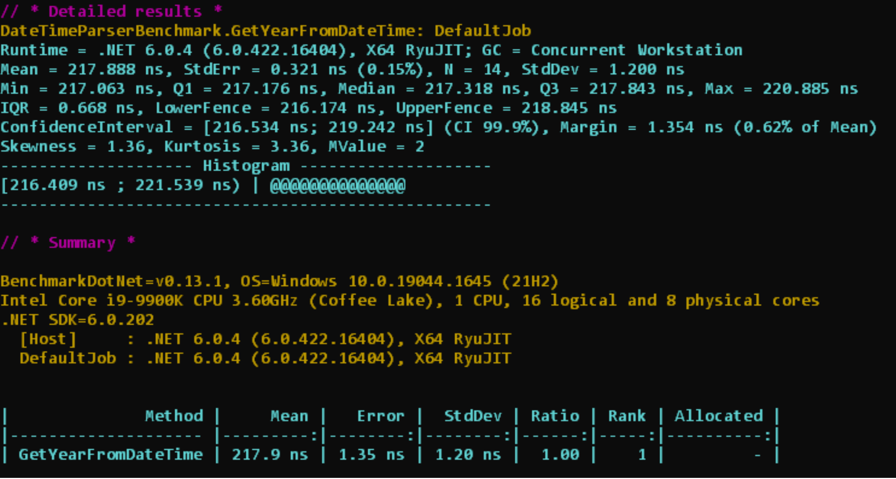
Task: Click the Intel Core i9-9900K CPU line
Action: (409, 301)
